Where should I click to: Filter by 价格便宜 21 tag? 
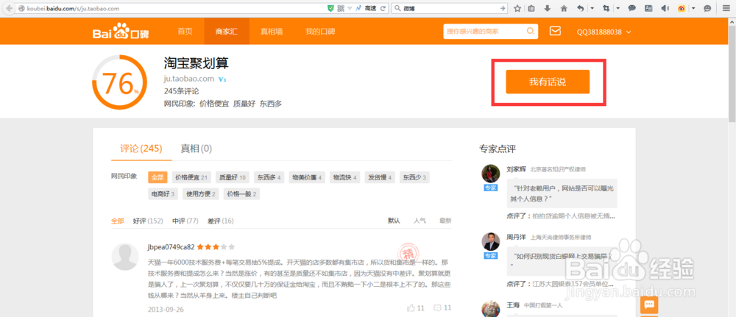coord(191,178)
